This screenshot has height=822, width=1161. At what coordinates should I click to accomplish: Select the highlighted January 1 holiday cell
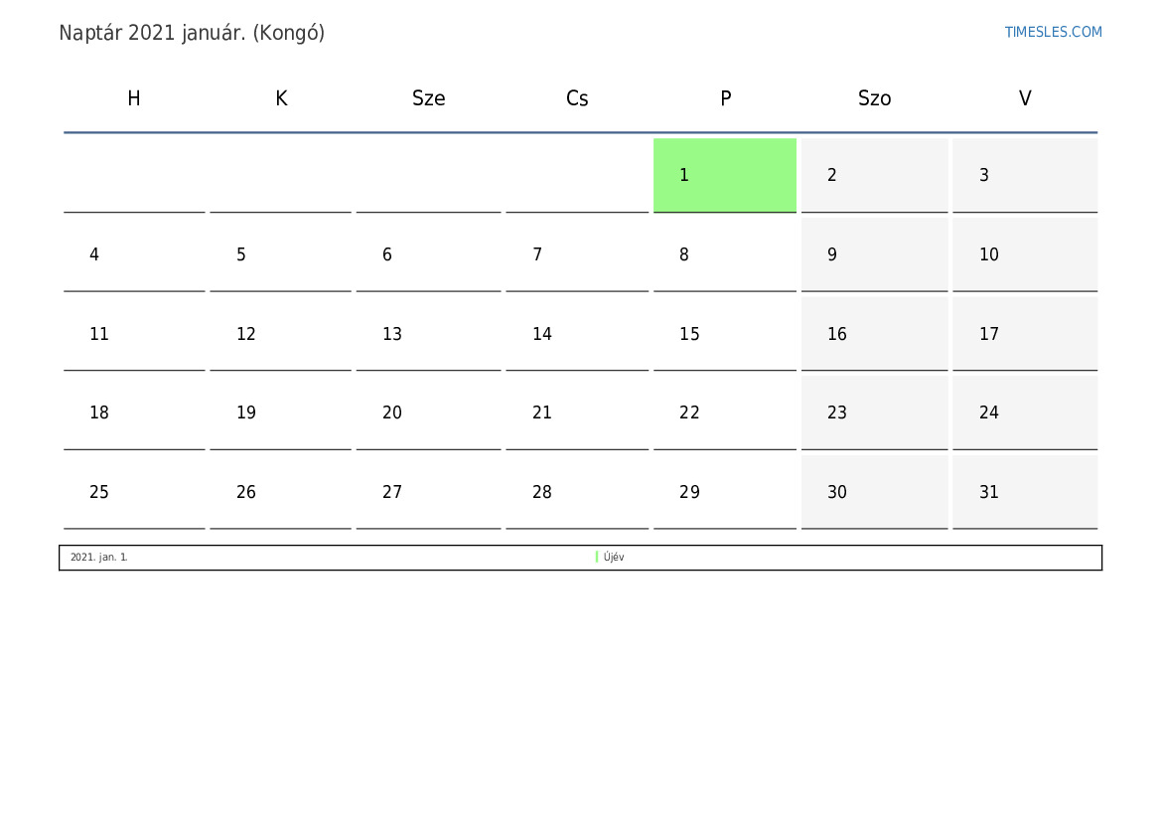coord(724,175)
